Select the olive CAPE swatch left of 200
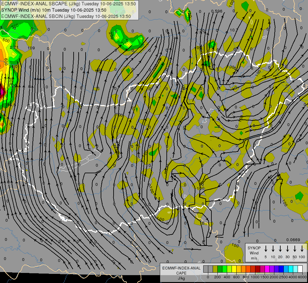308x283 pixels. coord(215,269)
